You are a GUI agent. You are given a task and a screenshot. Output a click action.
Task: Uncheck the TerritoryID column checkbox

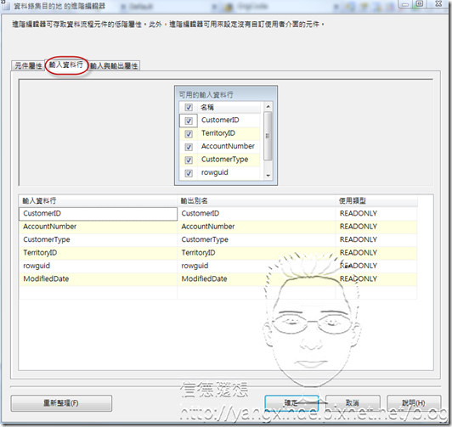[189, 133]
